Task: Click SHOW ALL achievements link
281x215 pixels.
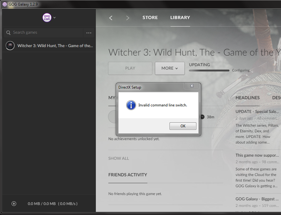Action: tap(118, 159)
